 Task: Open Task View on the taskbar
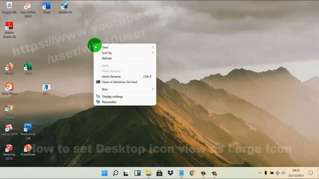click(126, 173)
